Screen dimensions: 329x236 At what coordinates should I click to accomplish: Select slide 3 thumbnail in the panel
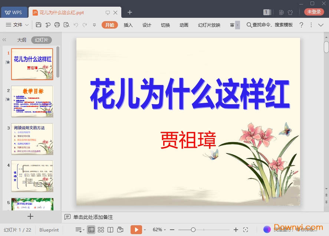pyautogui.click(x=32, y=139)
